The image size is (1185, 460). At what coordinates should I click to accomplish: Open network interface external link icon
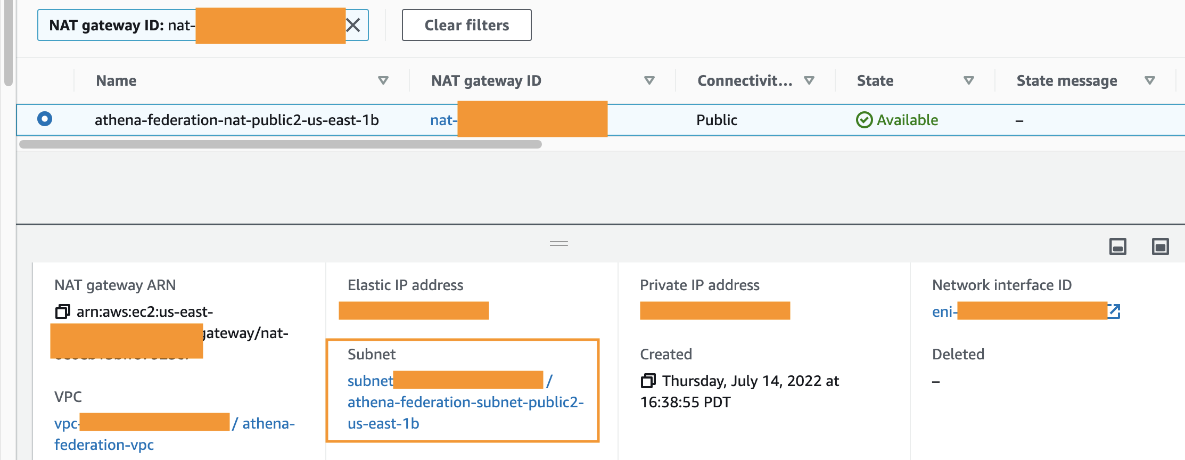coord(1114,311)
